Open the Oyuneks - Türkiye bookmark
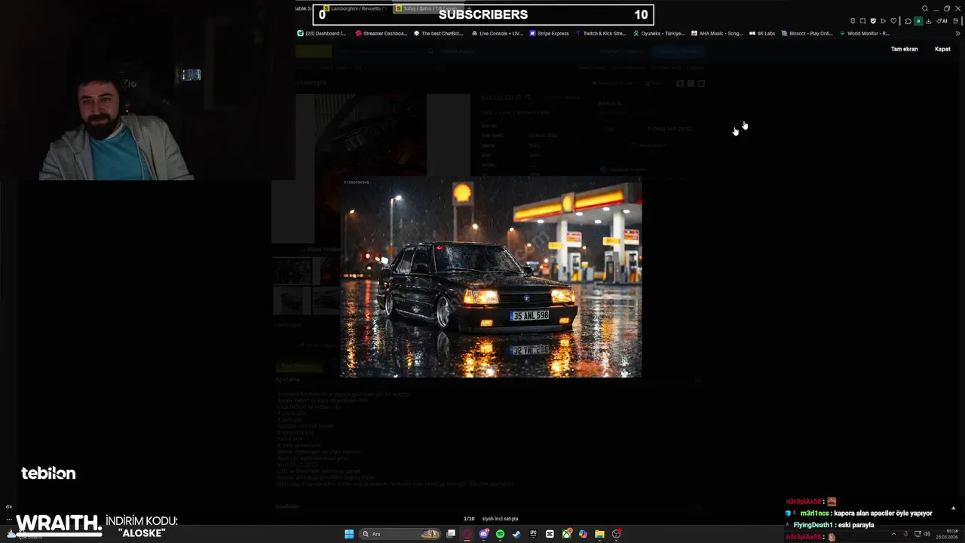This screenshot has width=965, height=543. tap(659, 33)
